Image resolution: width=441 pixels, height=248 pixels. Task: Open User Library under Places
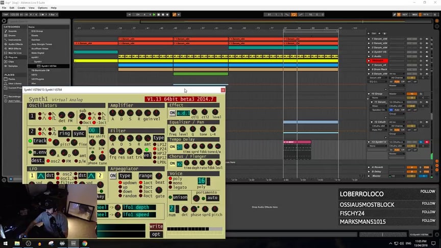(15, 84)
